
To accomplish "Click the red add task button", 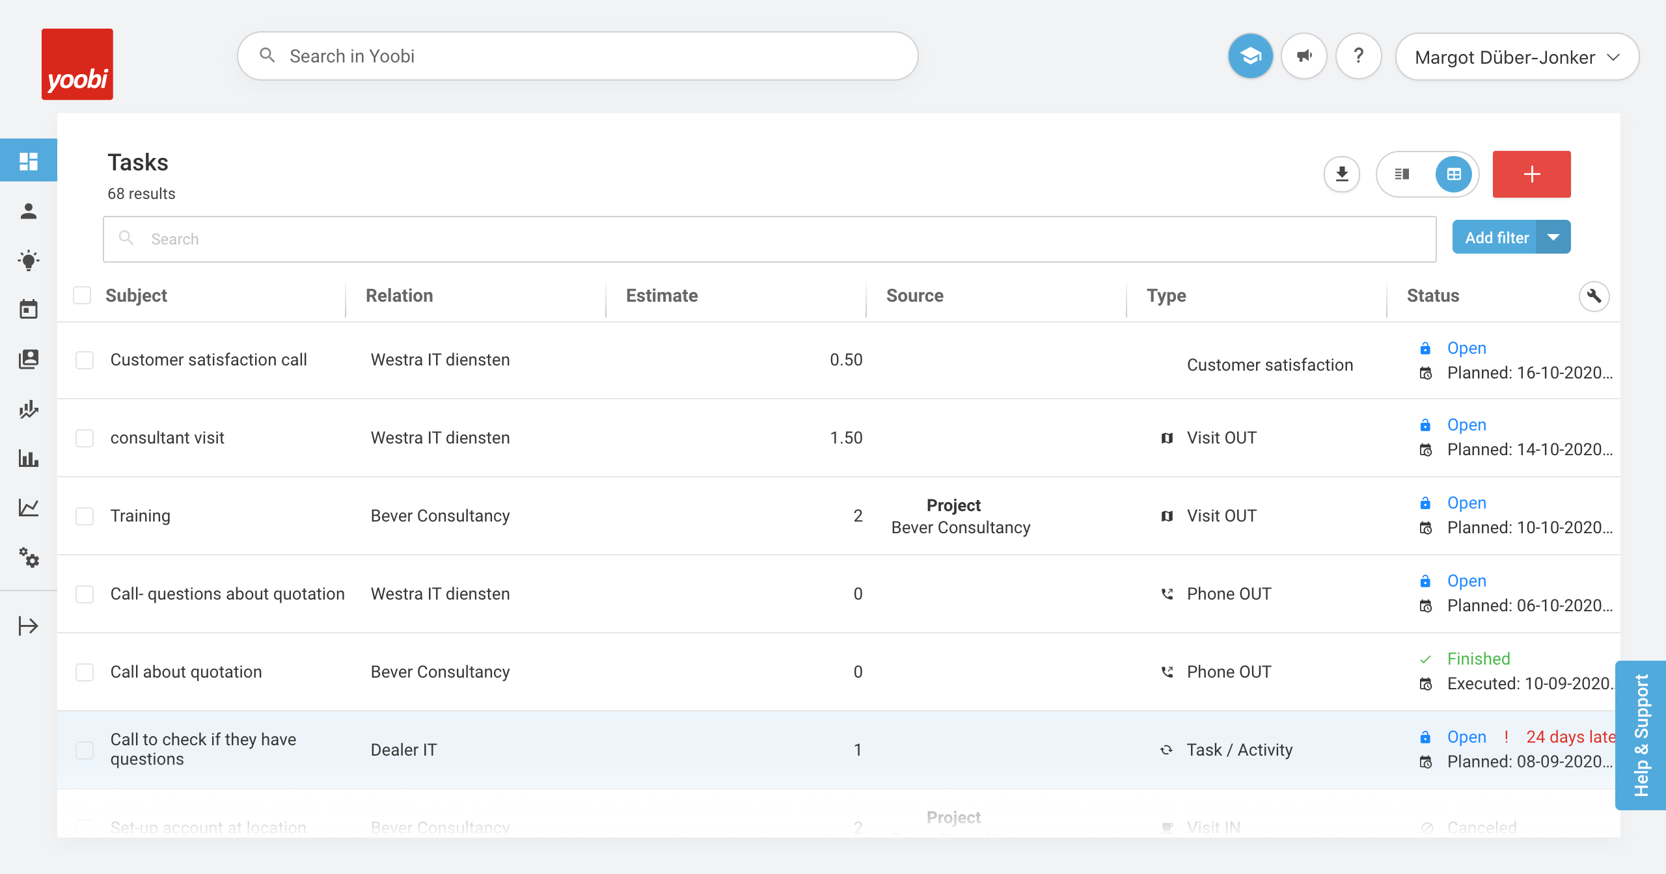I will [1531, 174].
